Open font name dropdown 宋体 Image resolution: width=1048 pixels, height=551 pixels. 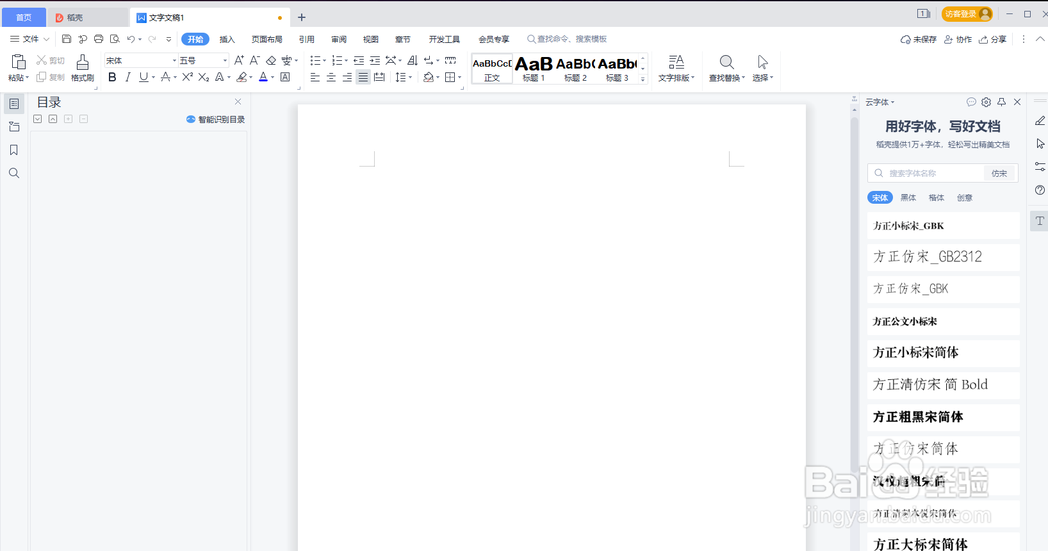coord(174,60)
